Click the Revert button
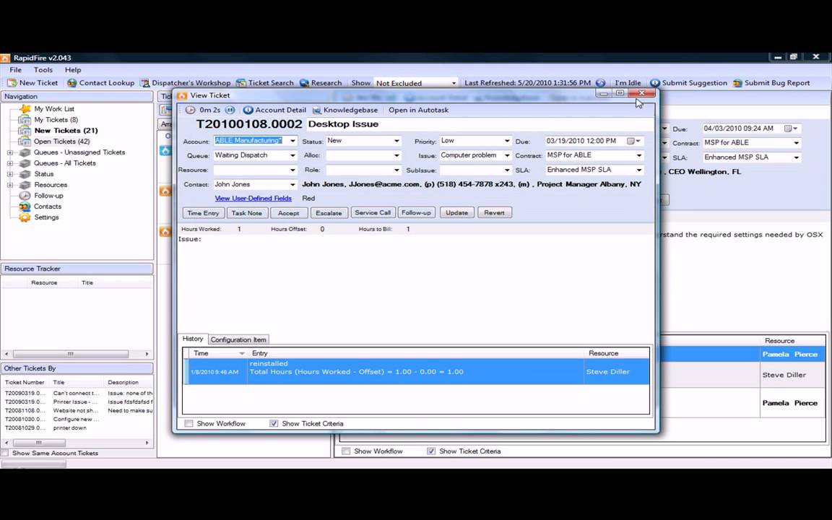This screenshot has height=520, width=832. (494, 212)
